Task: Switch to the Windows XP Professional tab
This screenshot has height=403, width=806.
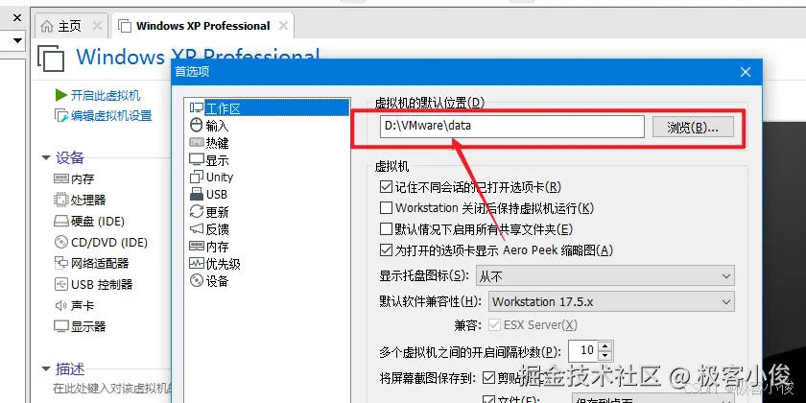Action: click(x=203, y=26)
